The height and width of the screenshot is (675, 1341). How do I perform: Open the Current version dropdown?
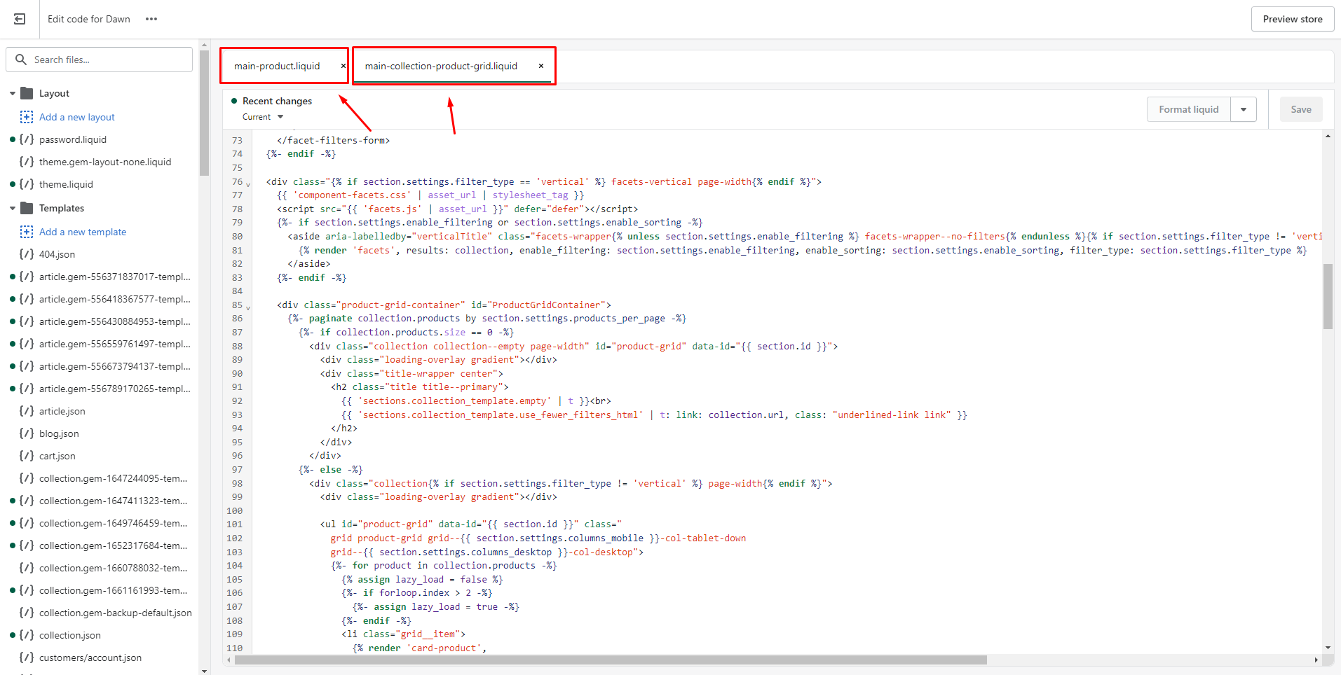(263, 117)
